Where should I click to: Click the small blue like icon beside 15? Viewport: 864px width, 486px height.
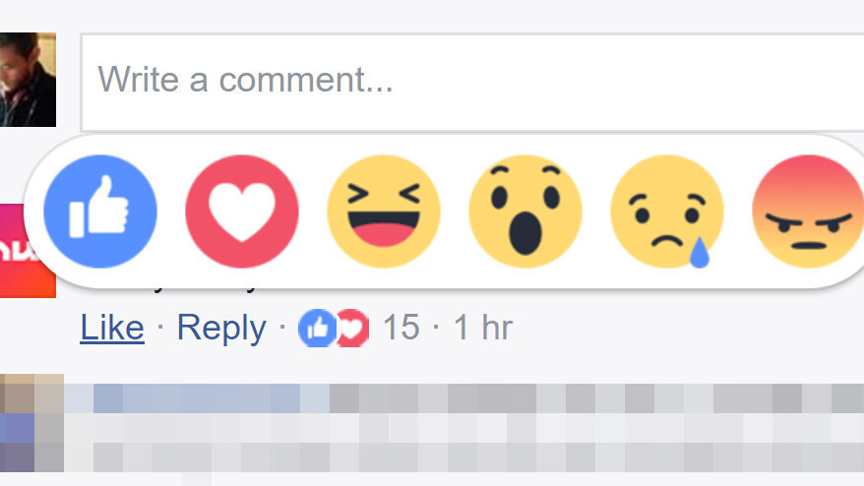point(317,329)
